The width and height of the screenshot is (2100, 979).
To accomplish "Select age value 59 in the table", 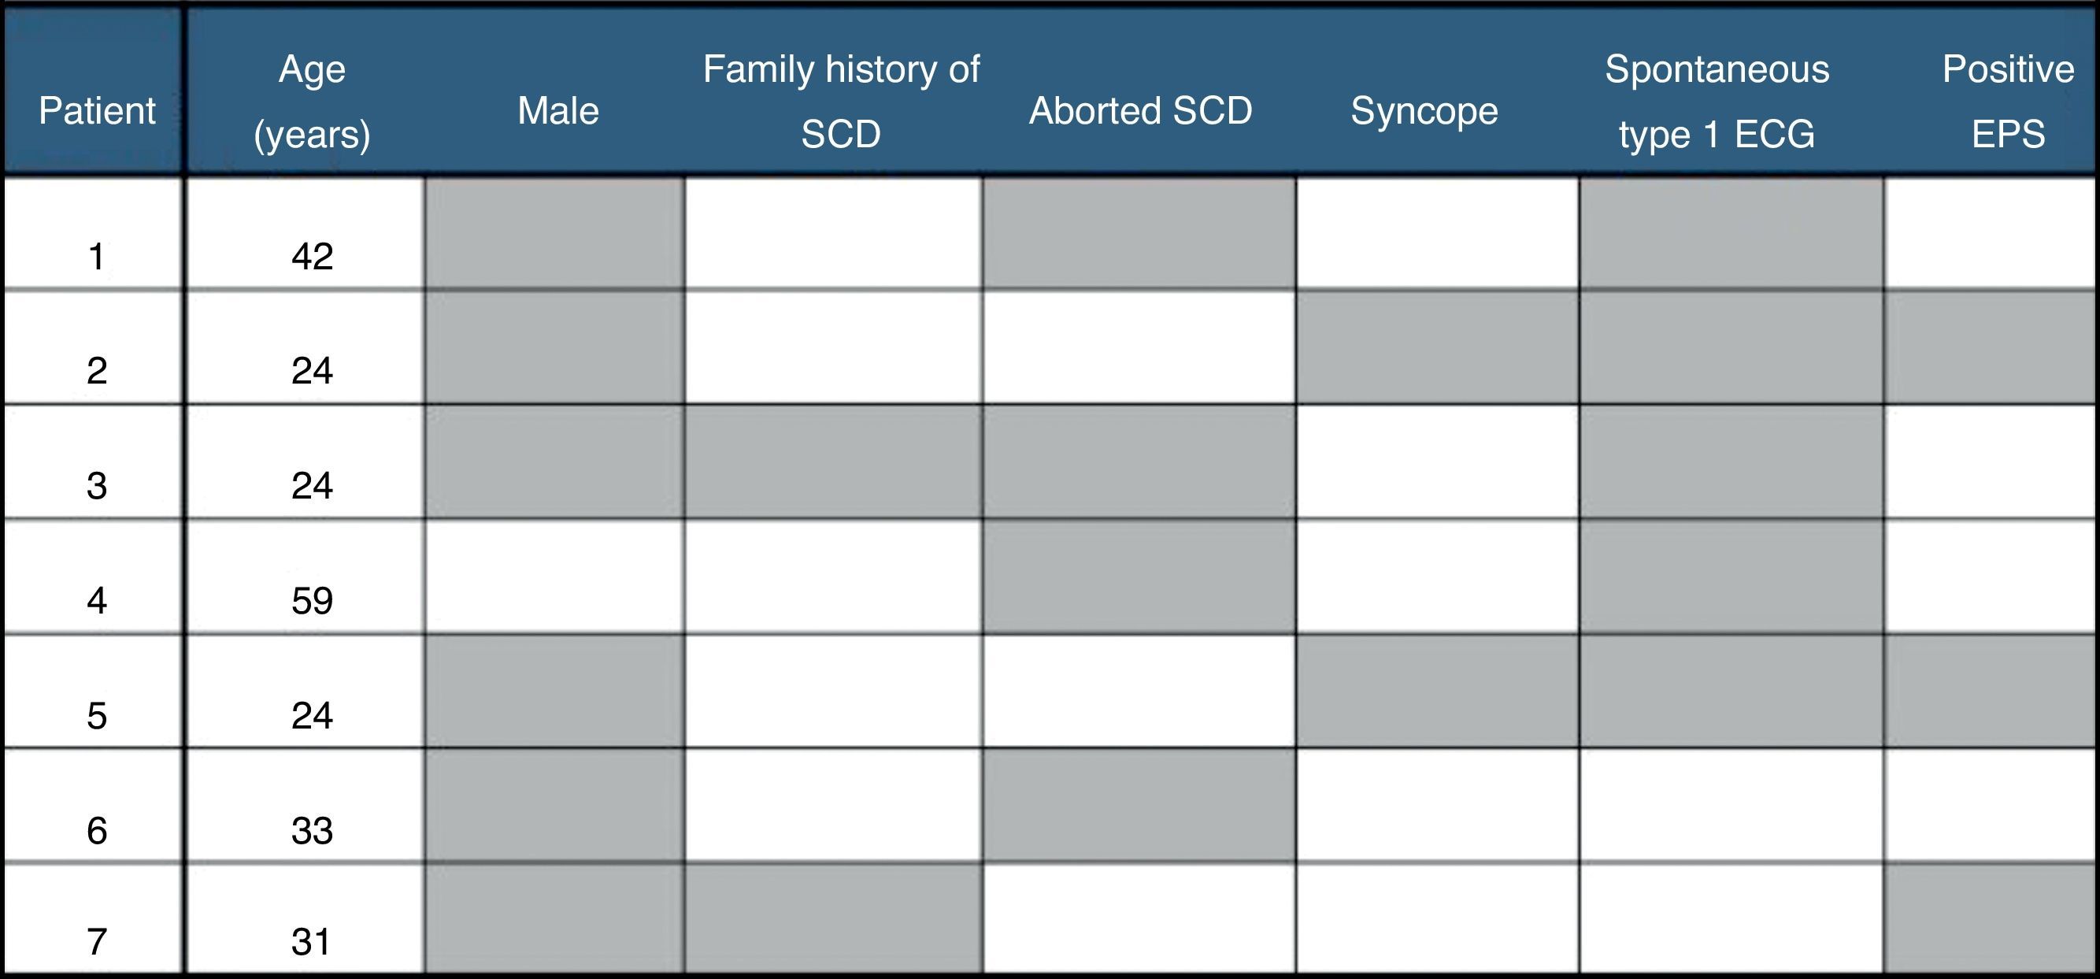I will tap(311, 601).
